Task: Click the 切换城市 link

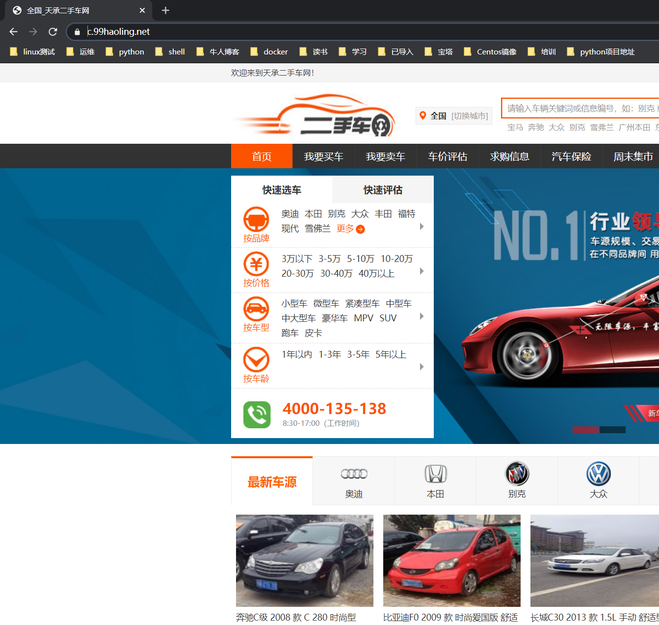Action: (470, 116)
